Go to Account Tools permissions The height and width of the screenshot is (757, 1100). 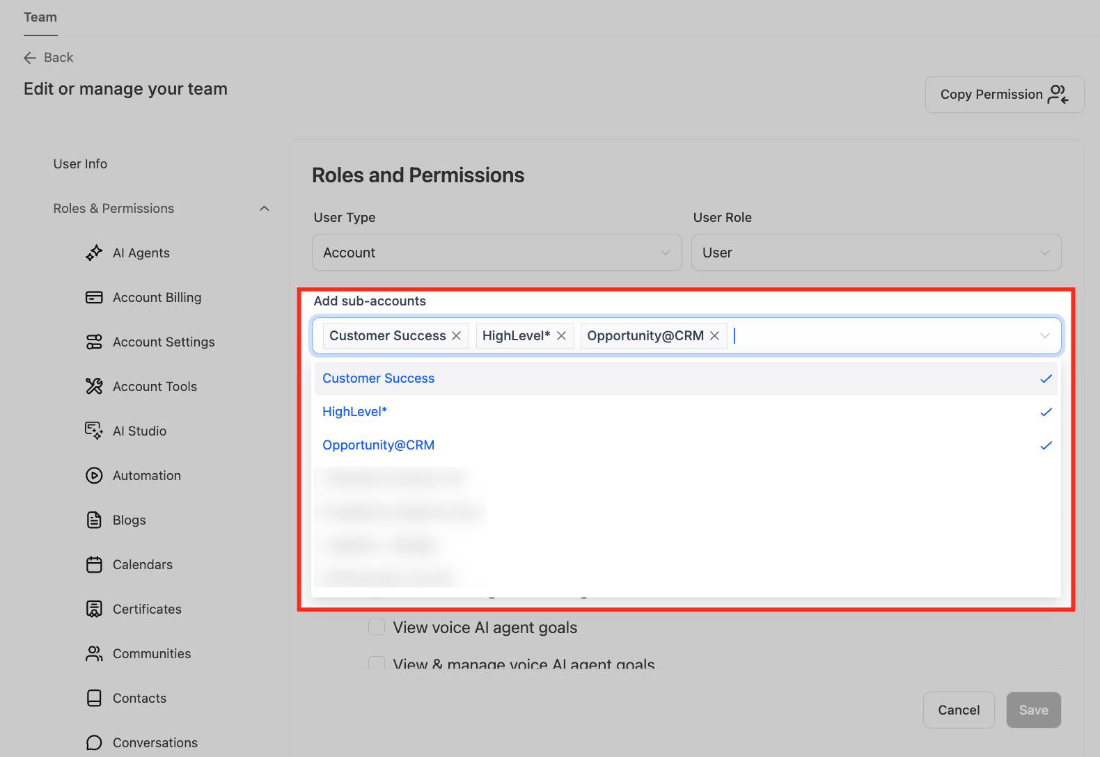pos(155,387)
